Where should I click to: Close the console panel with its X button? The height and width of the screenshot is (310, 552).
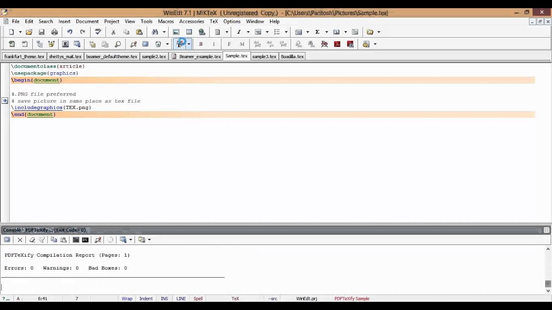point(546,230)
